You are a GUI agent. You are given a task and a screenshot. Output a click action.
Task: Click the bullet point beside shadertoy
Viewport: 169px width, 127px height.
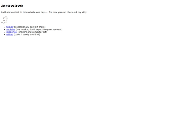click(x=4, y=32)
